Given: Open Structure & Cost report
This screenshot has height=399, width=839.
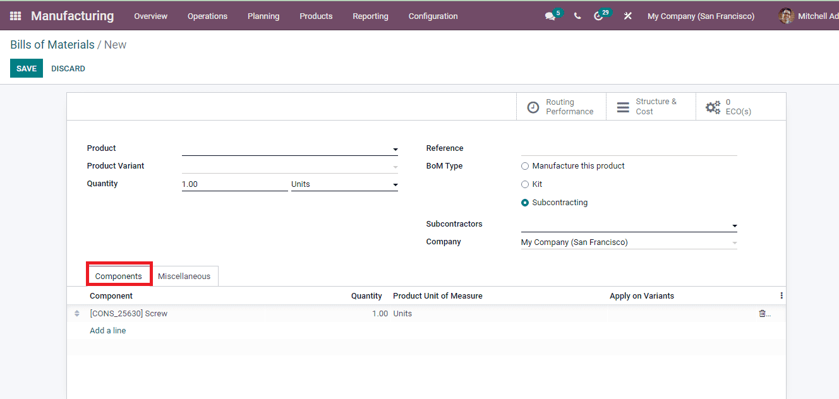Looking at the screenshot, I should (x=651, y=105).
